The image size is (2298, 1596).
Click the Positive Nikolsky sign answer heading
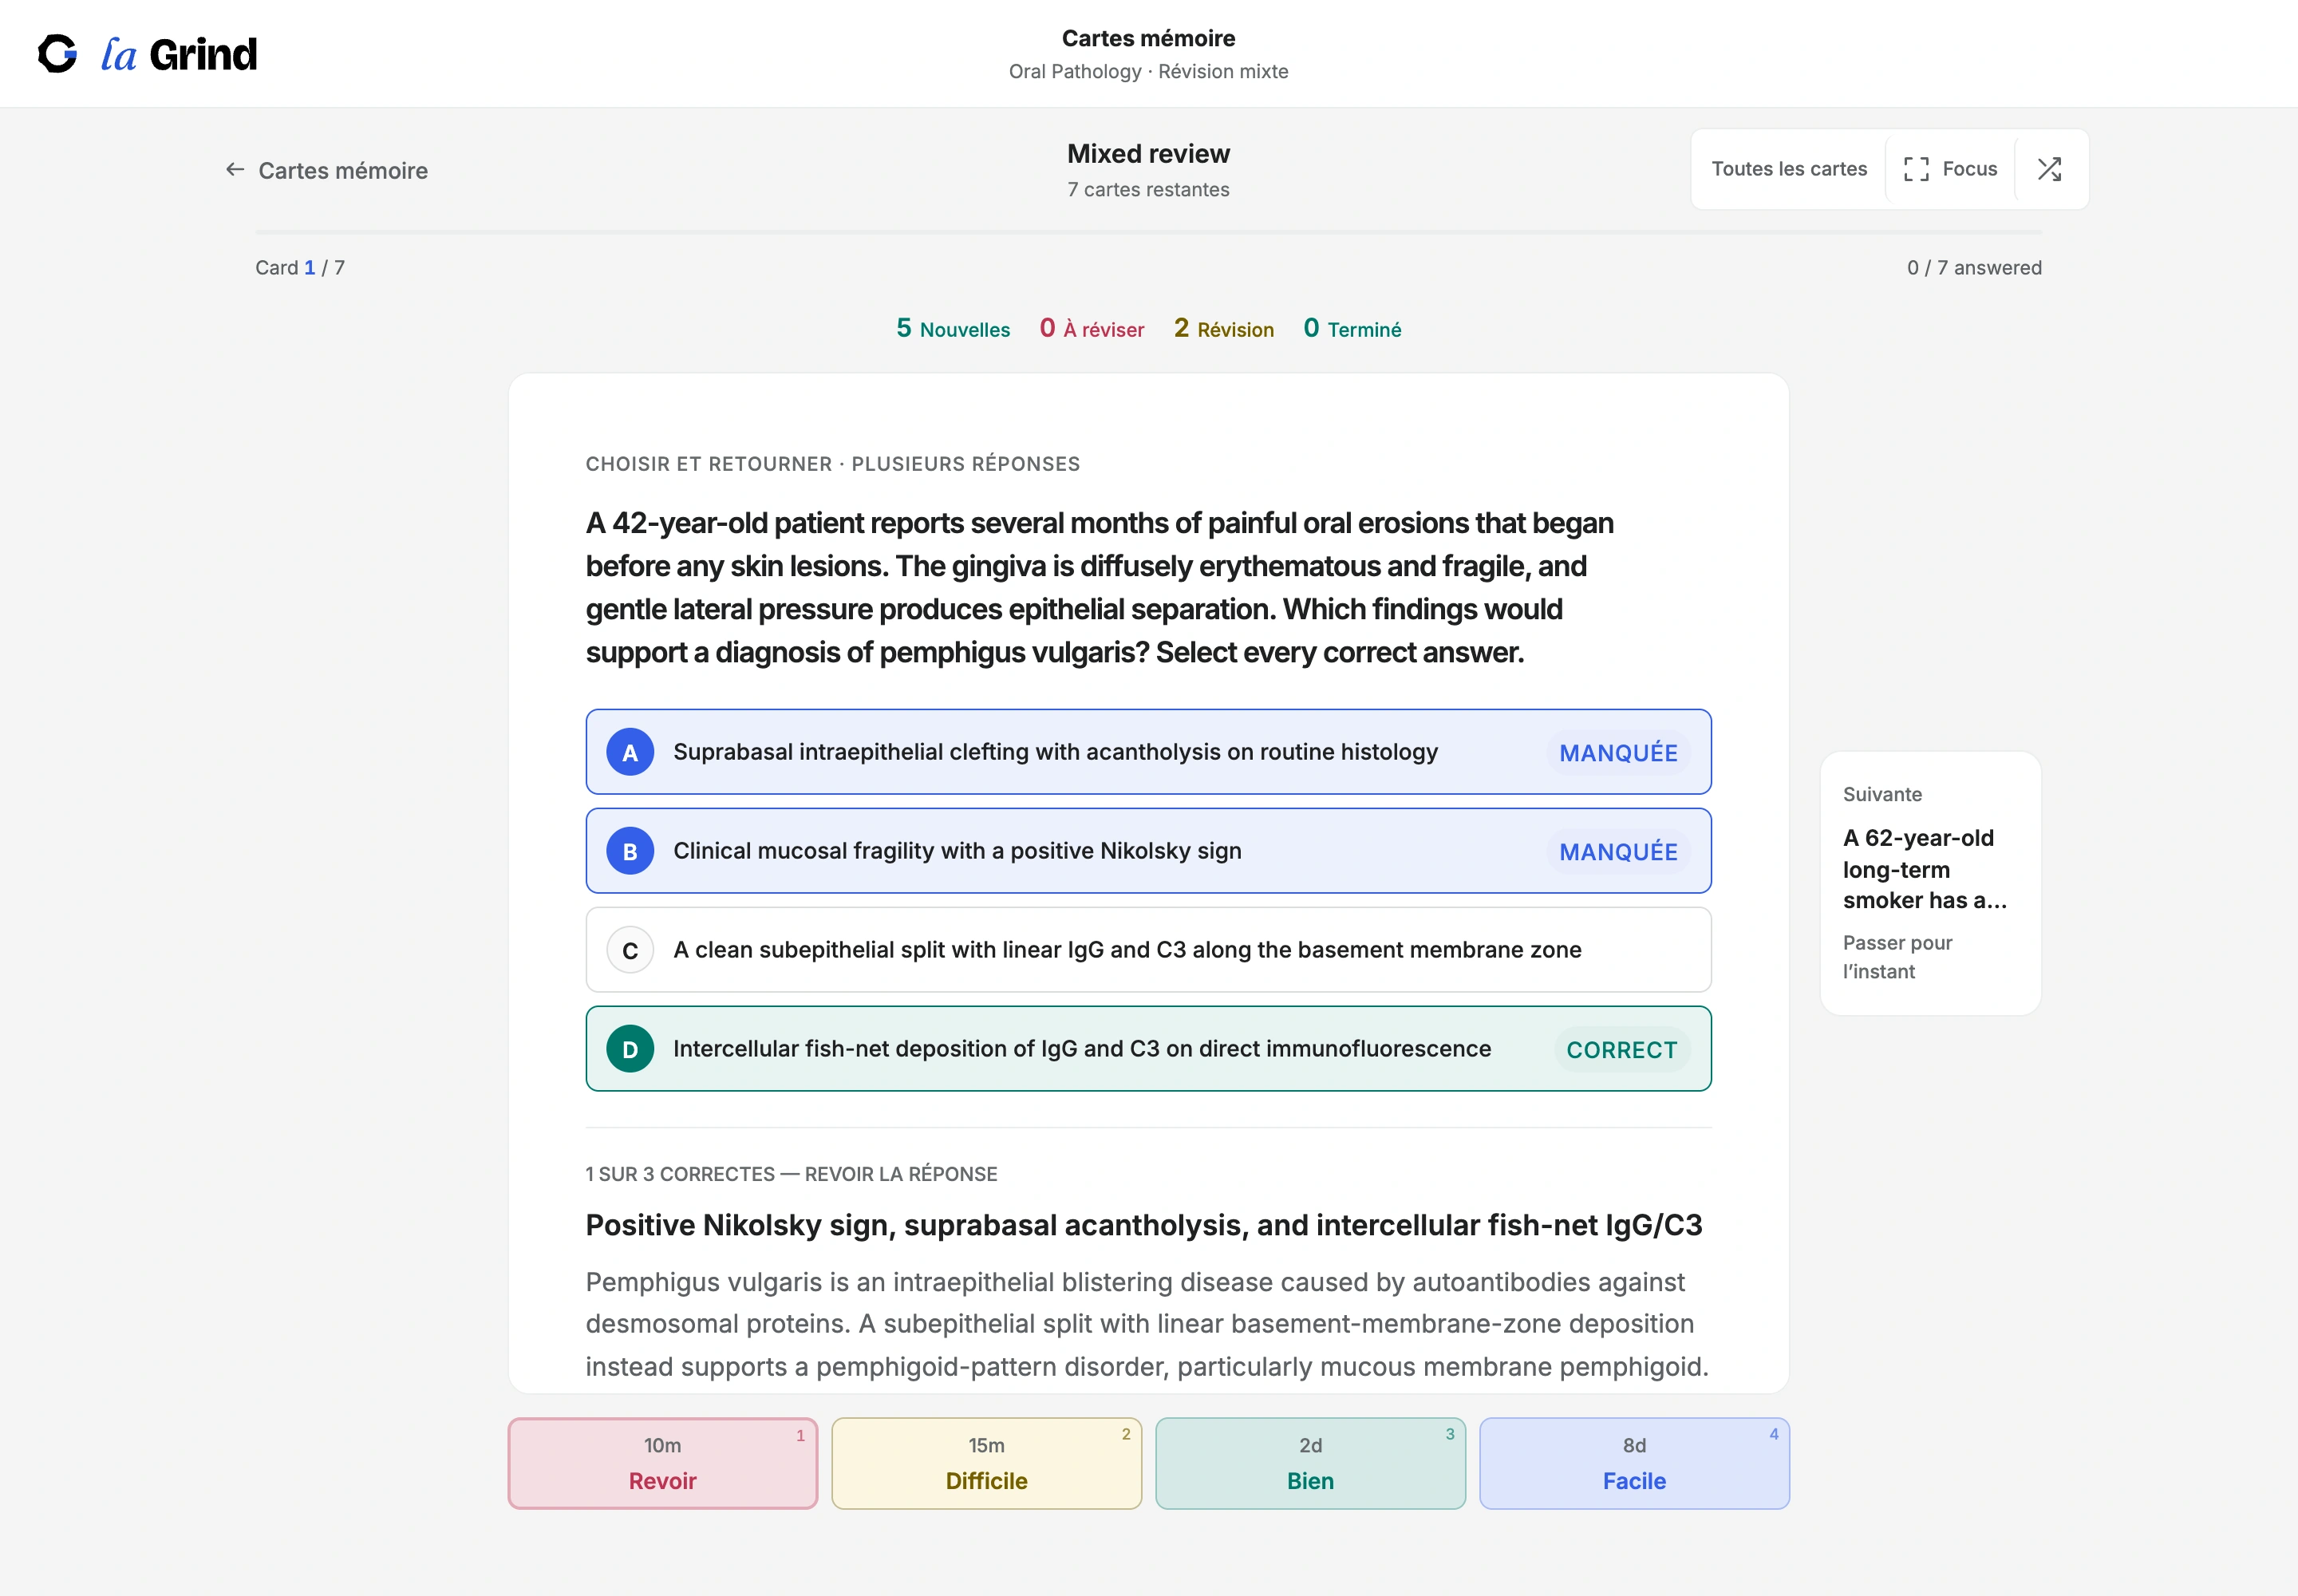(1144, 1225)
